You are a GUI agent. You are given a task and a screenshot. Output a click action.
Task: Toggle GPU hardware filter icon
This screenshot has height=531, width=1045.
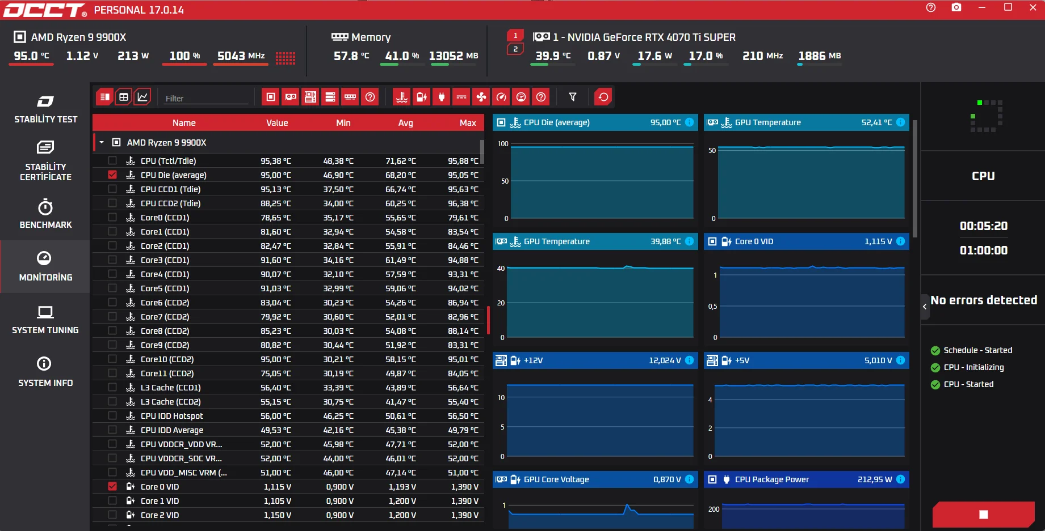coord(291,97)
